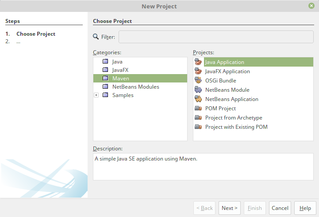Screen dimensions: 319x217
Task: Click the Description text area
Action: 203,167
